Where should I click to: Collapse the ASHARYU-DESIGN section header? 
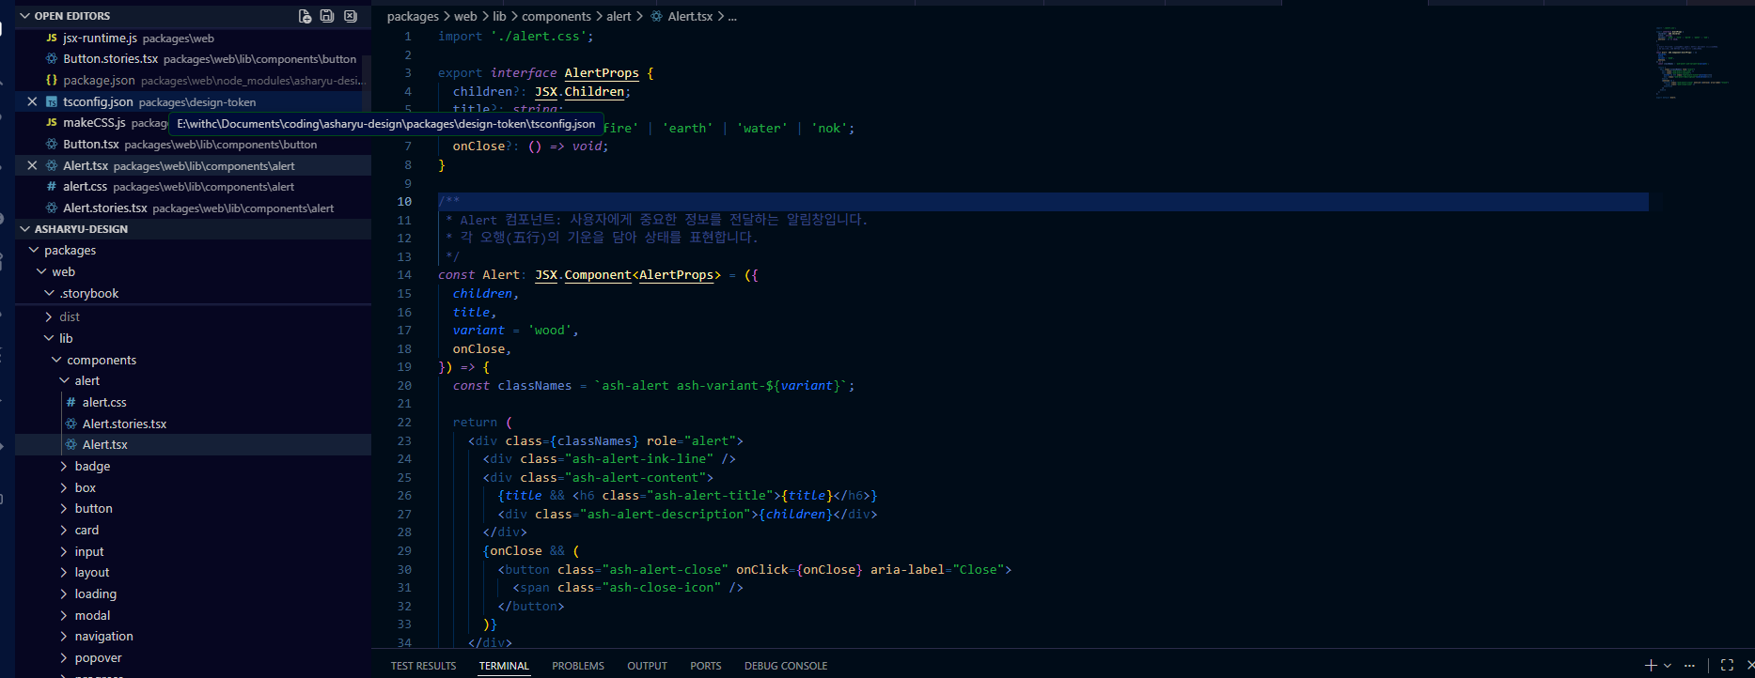(24, 228)
